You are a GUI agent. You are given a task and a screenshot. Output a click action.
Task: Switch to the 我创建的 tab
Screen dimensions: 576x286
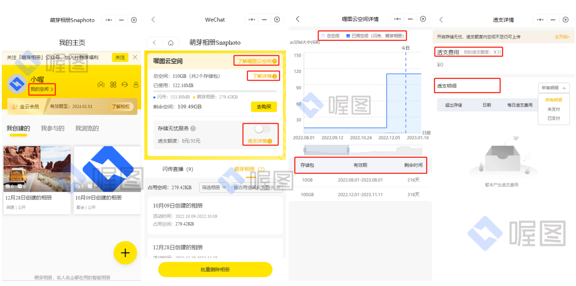18,128
